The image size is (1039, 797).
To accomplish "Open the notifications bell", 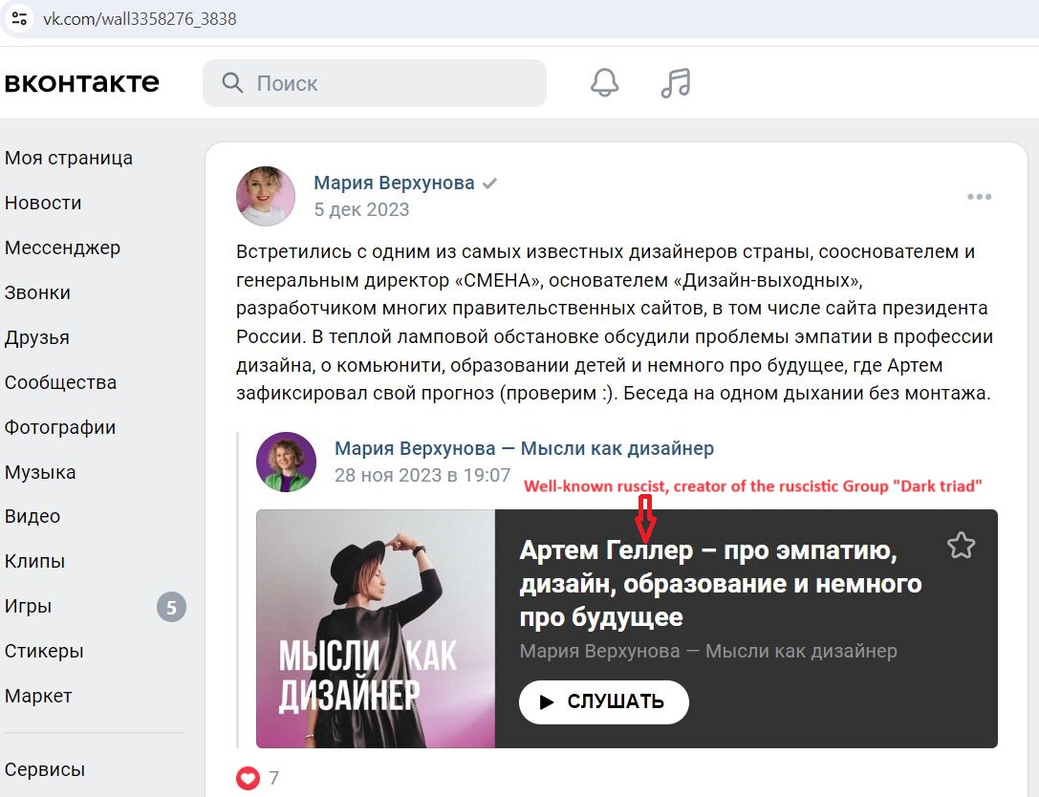I will point(604,83).
